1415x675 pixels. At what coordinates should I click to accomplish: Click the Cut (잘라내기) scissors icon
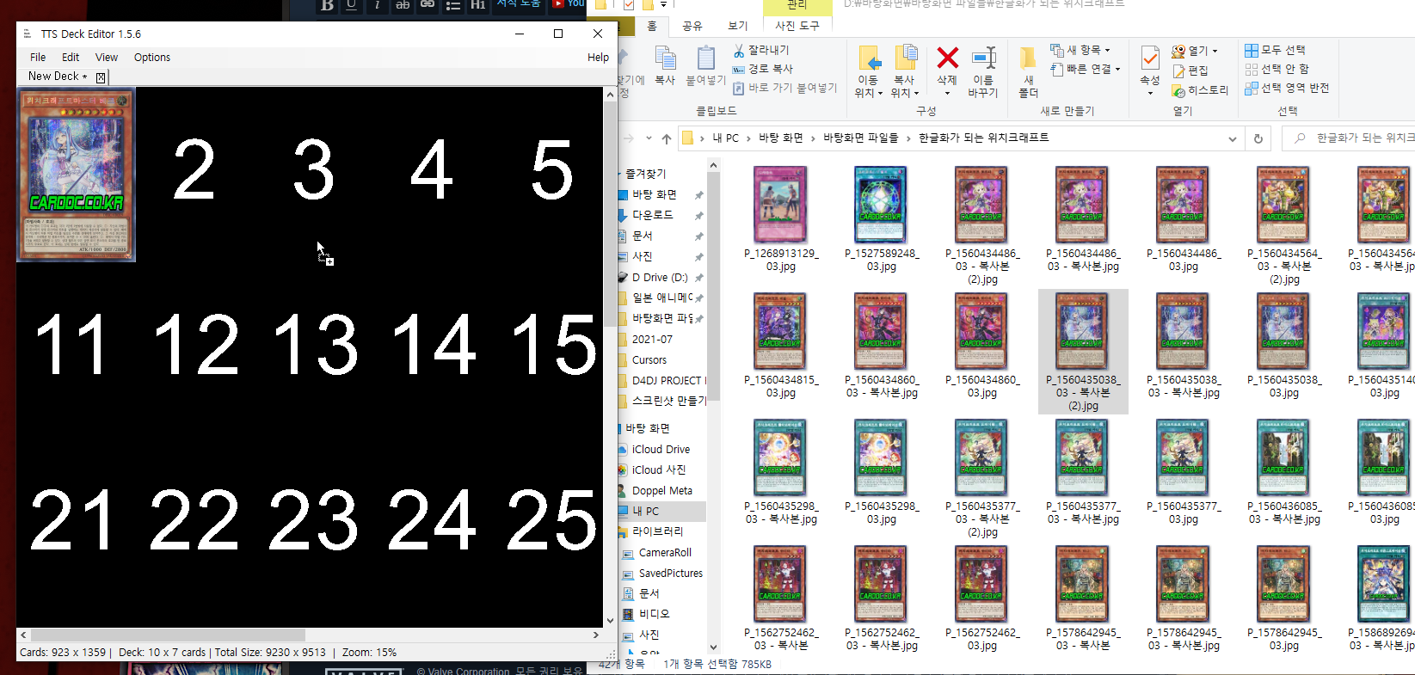coord(739,50)
